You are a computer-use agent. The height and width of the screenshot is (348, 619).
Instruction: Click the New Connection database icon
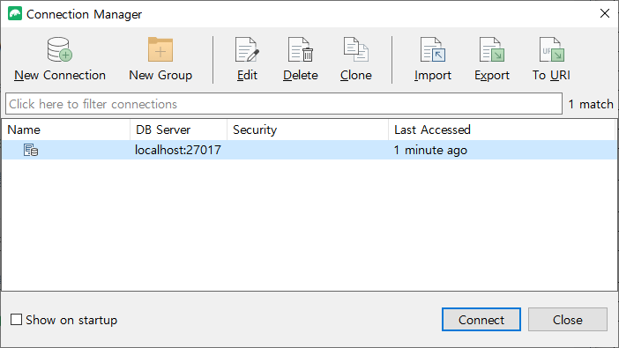60,49
